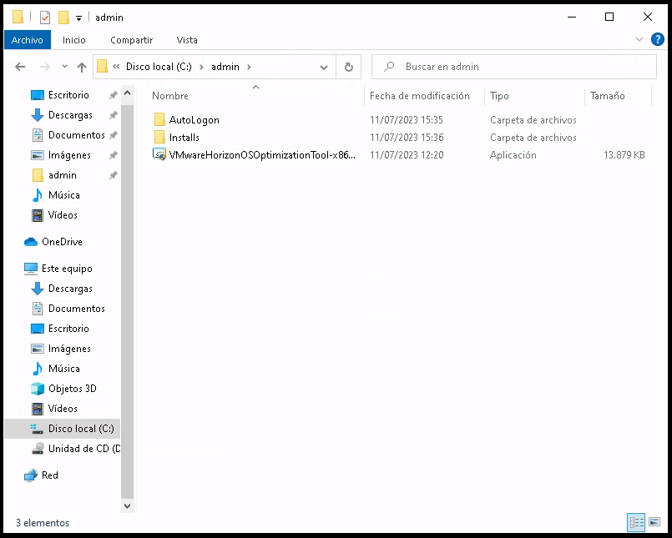Switch to details list view
Screen dimensions: 672x538
637,523
